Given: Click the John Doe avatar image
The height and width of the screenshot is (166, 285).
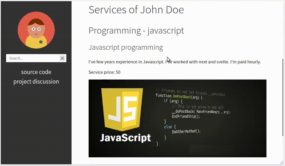Looking at the screenshot, I should point(36,30).
